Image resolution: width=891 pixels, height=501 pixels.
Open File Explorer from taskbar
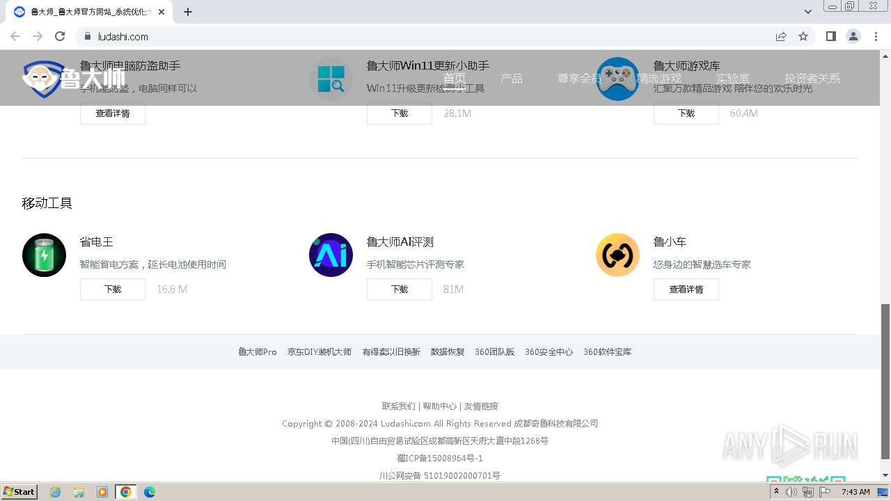coord(79,492)
